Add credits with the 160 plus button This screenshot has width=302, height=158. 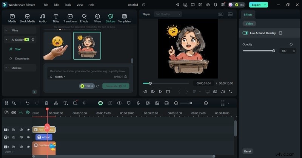click(87, 86)
